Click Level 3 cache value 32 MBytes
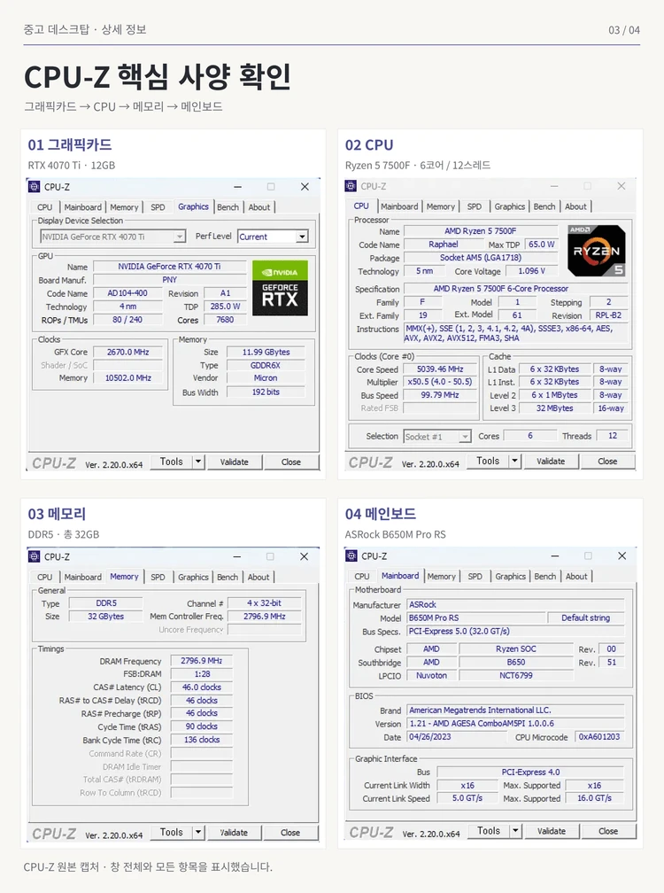664x893 pixels. tap(554, 408)
